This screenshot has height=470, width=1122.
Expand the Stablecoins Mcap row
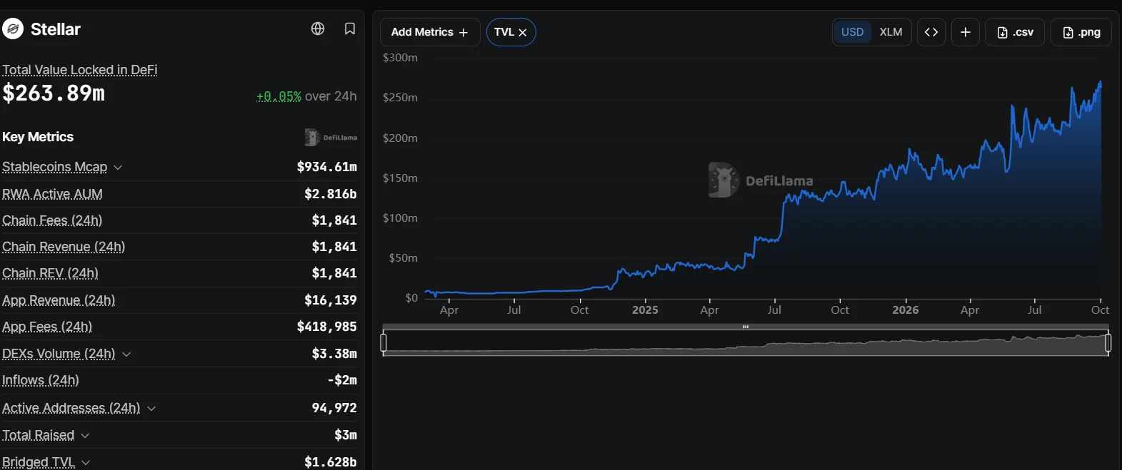(x=118, y=167)
